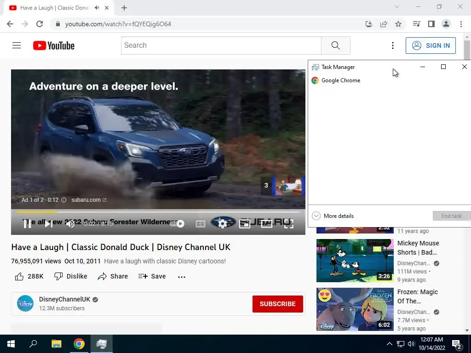The image size is (471, 353).
Task: Select the Have a Laugh browser tab
Action: tap(59, 8)
